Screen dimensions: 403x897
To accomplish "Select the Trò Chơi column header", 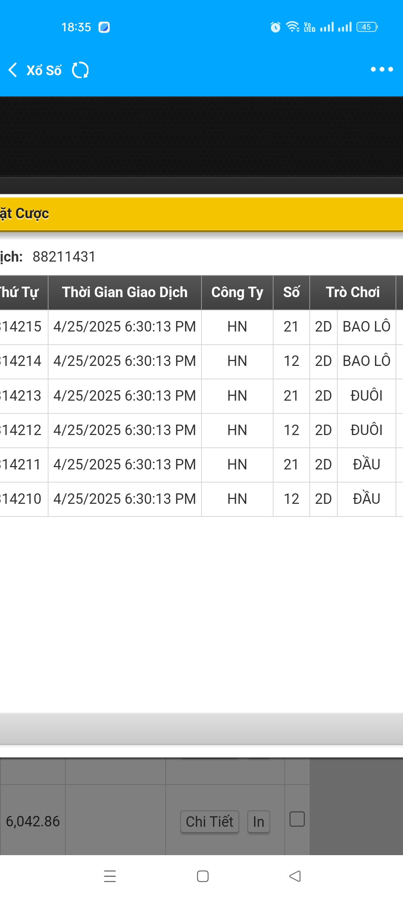I will coord(353,292).
